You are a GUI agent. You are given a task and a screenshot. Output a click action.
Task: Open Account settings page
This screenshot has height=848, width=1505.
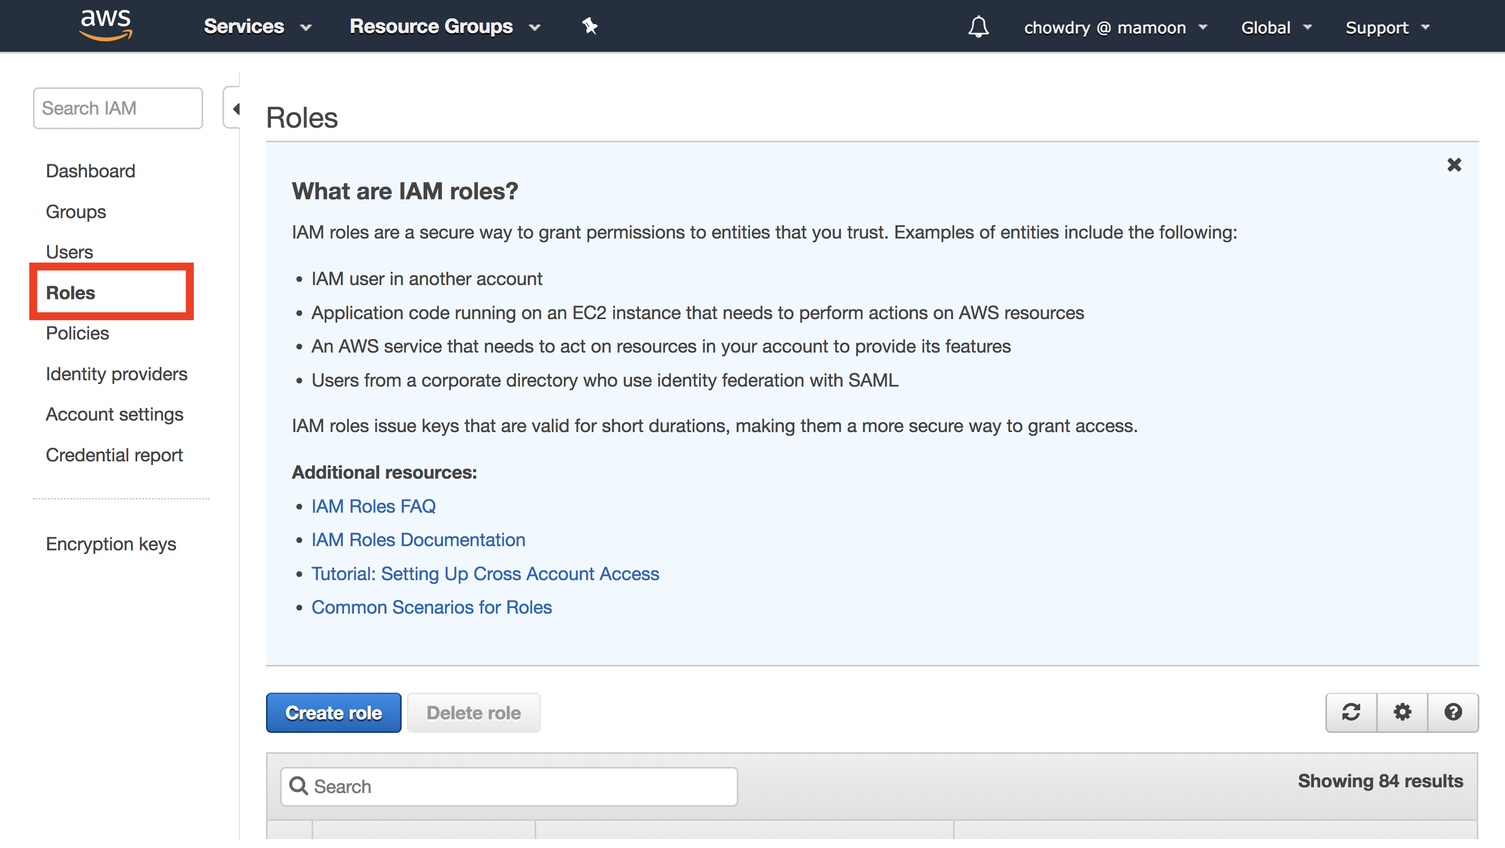115,414
